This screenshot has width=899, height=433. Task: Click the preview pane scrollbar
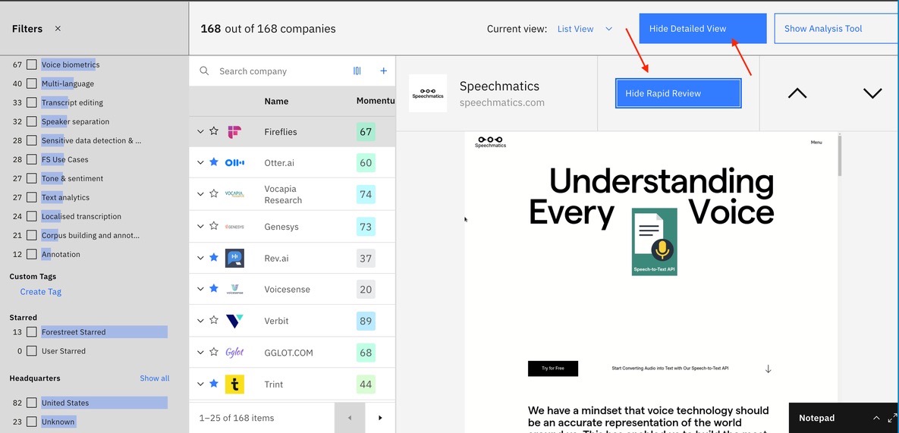click(840, 155)
